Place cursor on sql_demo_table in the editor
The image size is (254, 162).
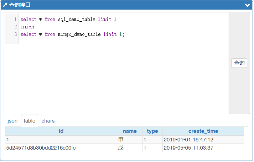(77, 19)
